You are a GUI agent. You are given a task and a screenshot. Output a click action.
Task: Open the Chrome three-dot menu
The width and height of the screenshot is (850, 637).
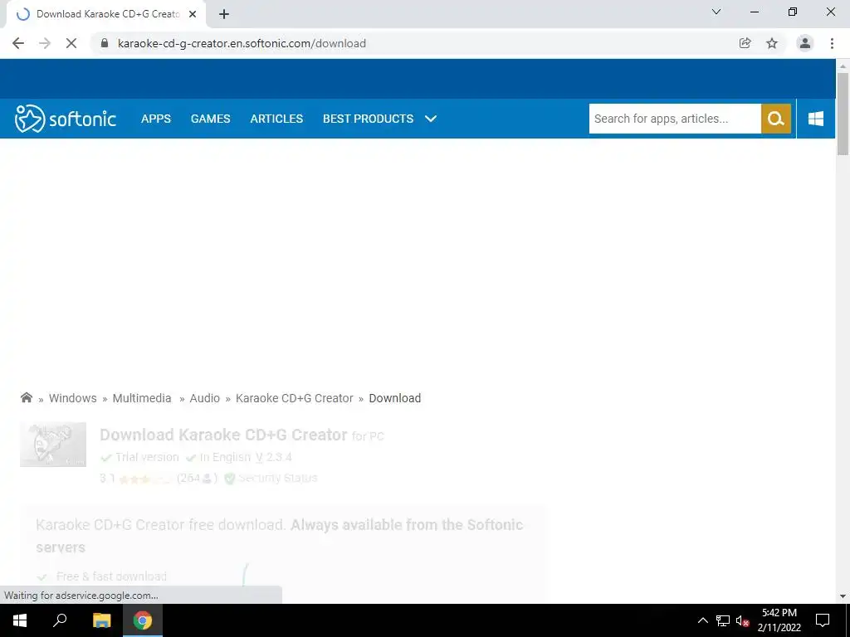point(832,43)
